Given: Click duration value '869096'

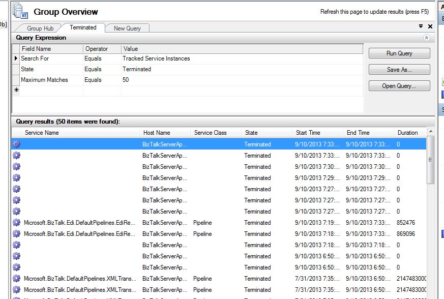Looking at the screenshot, I should click(x=406, y=233).
